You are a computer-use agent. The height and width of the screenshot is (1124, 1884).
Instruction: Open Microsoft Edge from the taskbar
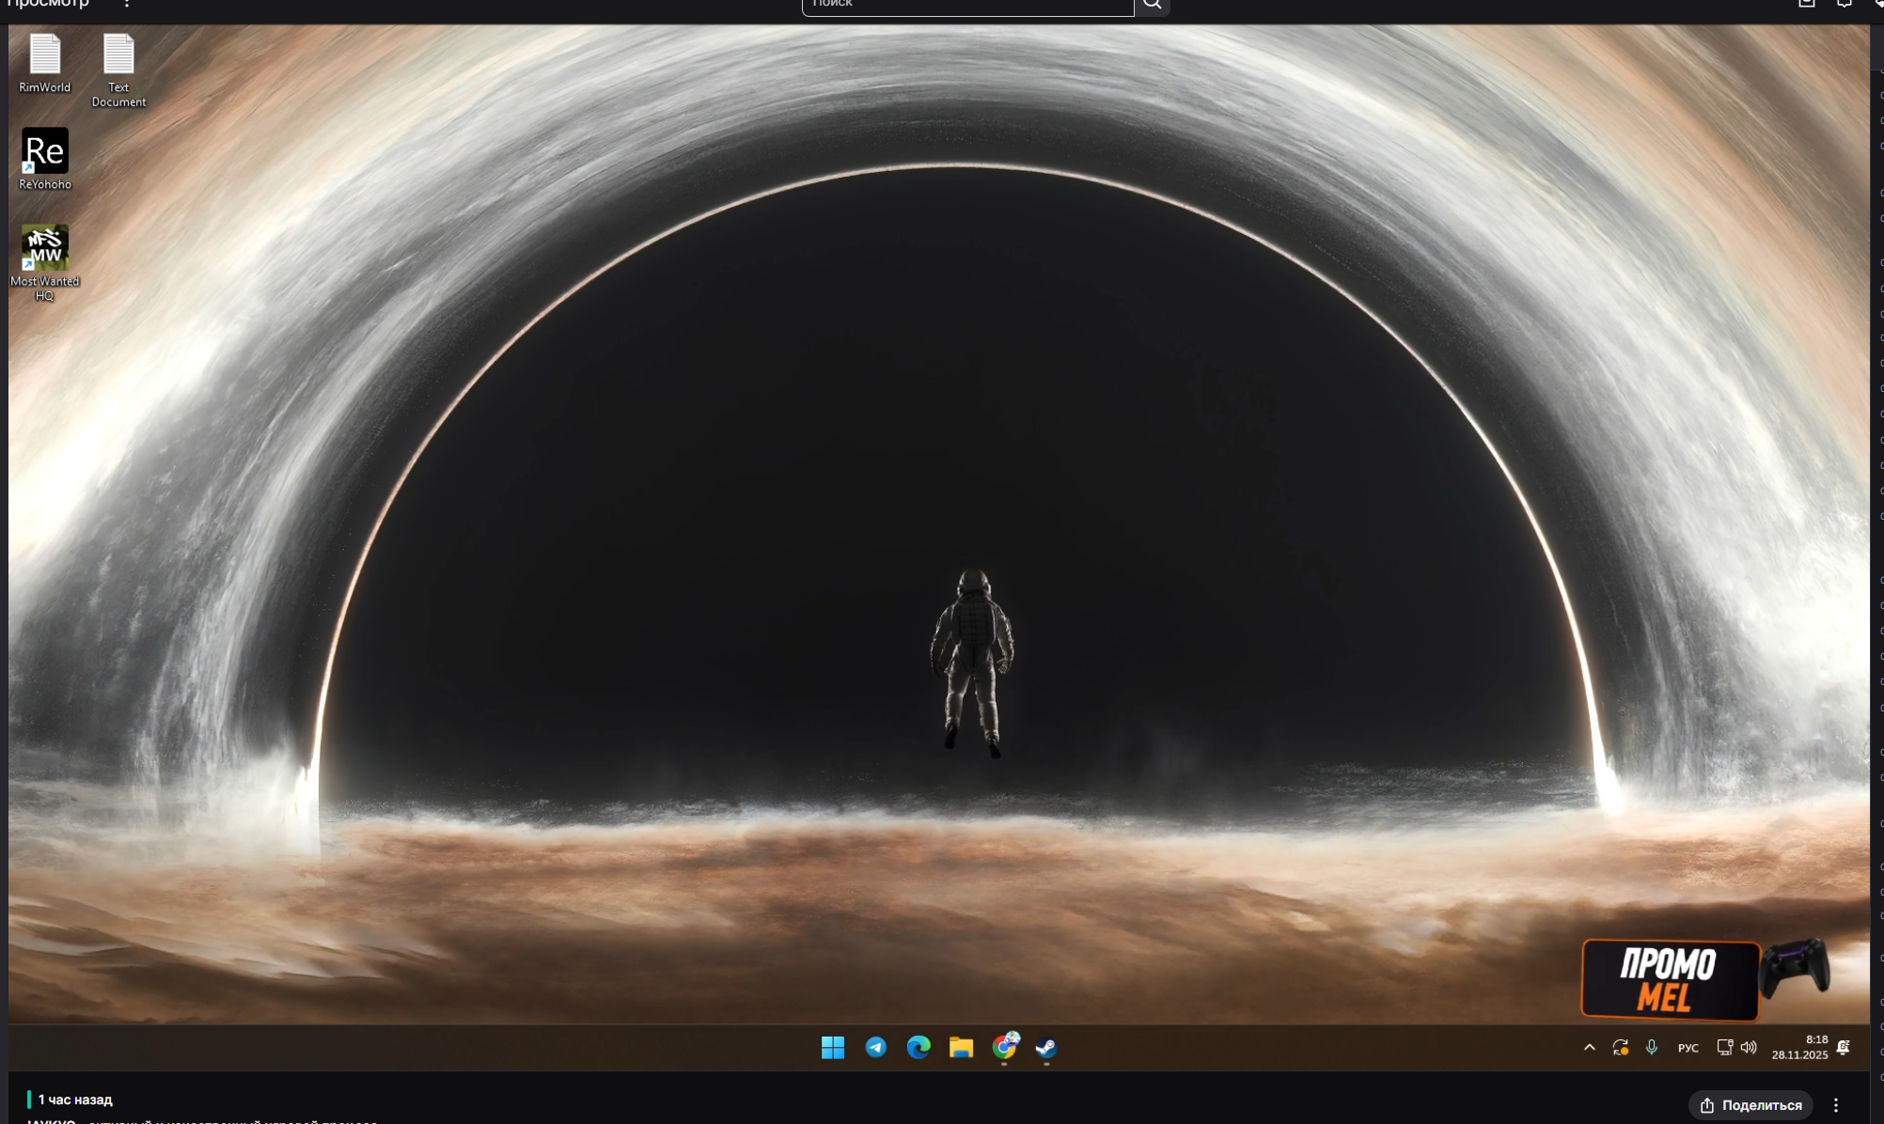tap(918, 1047)
